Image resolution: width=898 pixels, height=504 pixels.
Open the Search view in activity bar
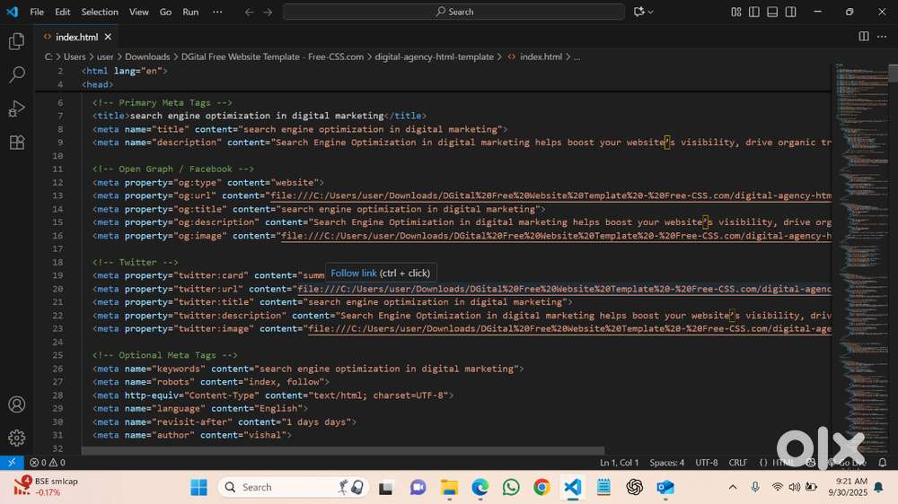point(16,74)
